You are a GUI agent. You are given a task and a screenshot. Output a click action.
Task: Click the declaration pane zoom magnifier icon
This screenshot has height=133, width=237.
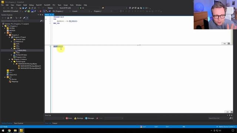[x=229, y=44]
